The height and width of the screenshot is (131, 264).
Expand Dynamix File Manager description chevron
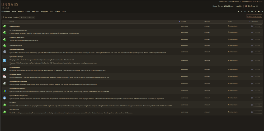pos(10,65)
